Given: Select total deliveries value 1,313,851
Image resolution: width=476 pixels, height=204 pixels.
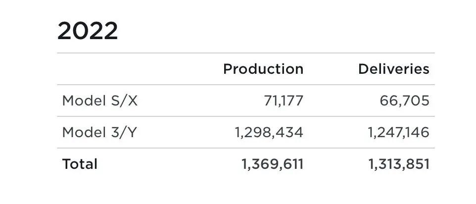Looking at the screenshot, I should (x=399, y=164).
